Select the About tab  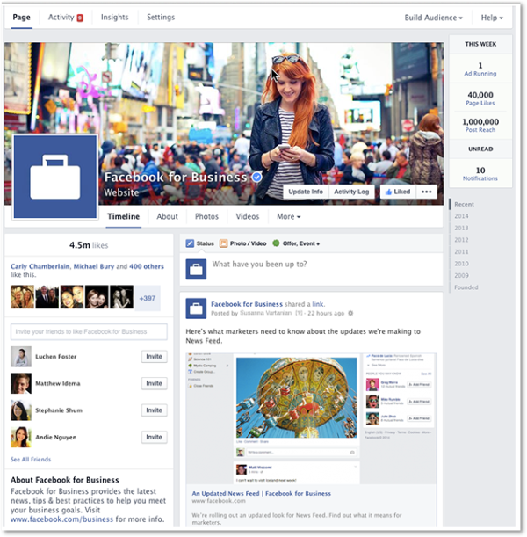point(168,217)
